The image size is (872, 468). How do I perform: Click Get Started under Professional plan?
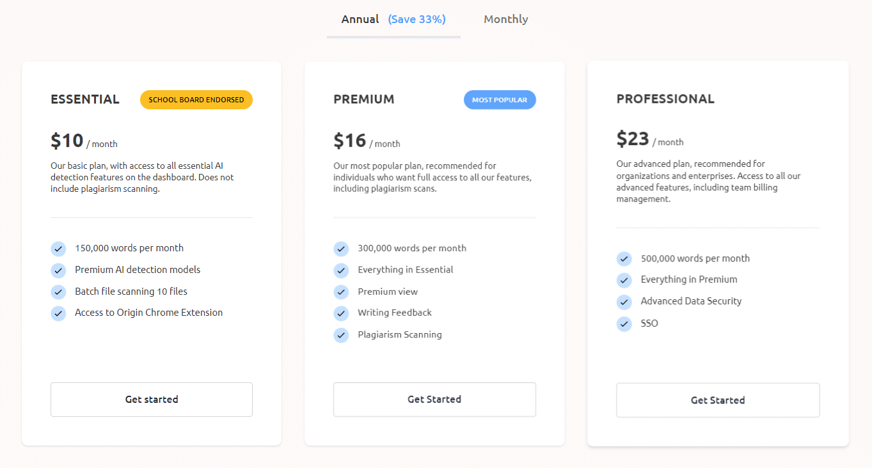(718, 400)
